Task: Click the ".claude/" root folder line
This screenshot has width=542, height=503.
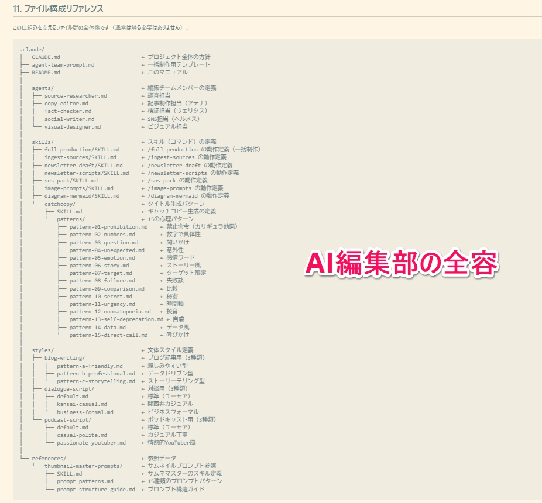Action: pyautogui.click(x=32, y=49)
